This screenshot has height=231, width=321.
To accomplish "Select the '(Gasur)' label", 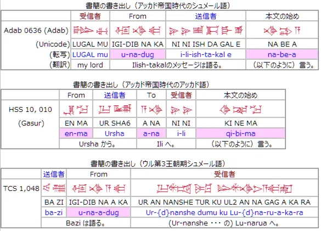I will pyautogui.click(x=31, y=123).
